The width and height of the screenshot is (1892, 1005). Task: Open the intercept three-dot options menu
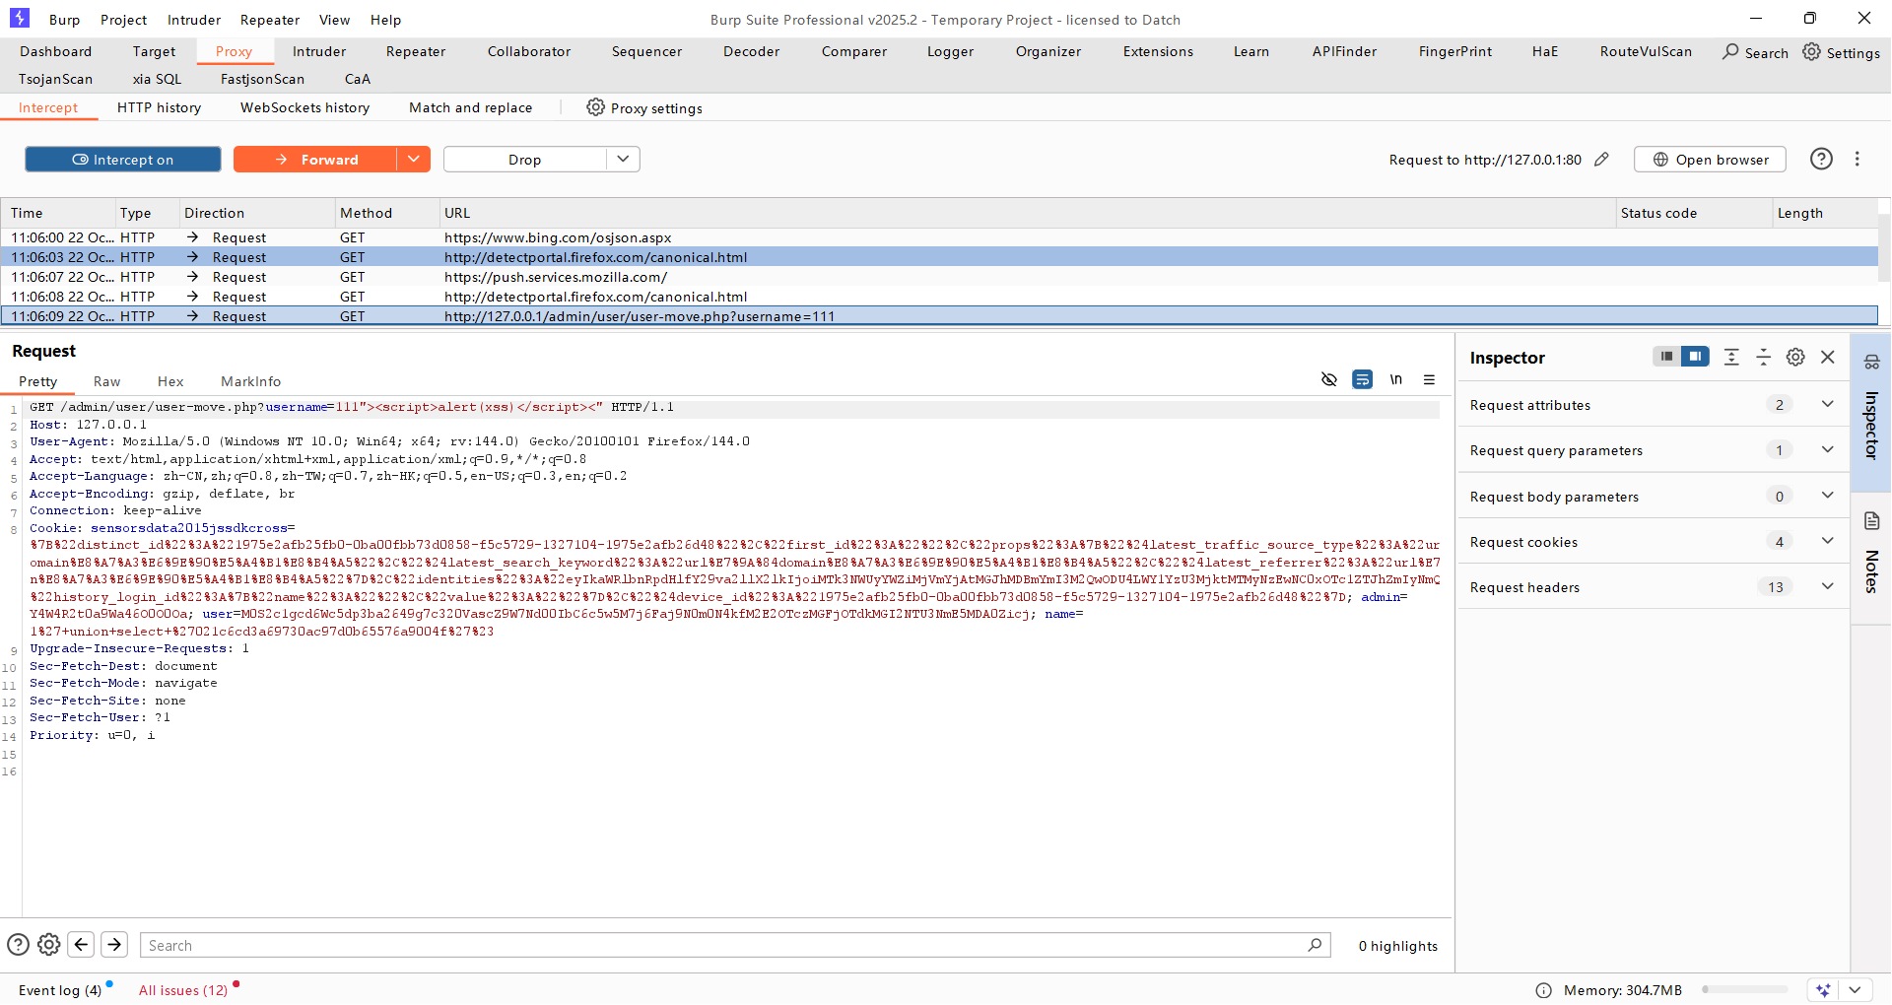pyautogui.click(x=1858, y=160)
